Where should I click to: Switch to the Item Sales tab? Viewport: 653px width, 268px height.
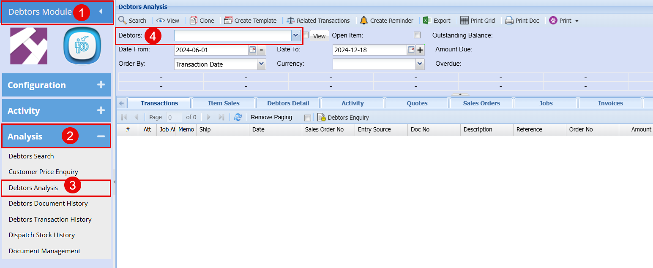click(x=224, y=103)
